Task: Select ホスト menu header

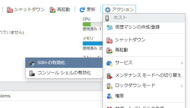Action: pyautogui.click(x=144, y=18)
